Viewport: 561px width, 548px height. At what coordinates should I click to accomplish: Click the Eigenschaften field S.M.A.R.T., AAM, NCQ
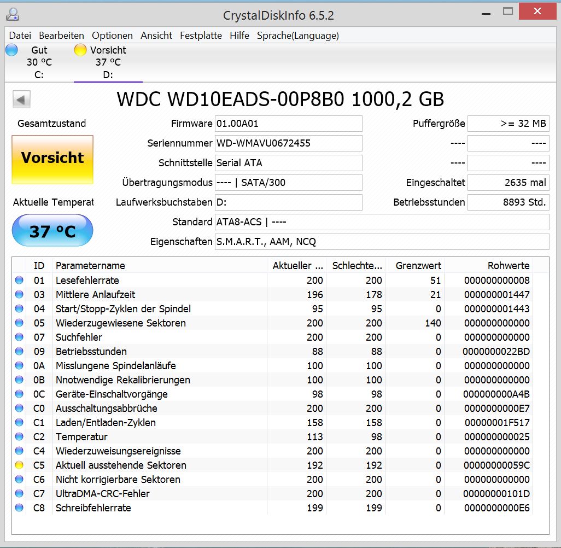[x=382, y=242]
